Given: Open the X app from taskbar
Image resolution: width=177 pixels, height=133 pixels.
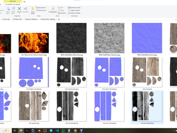Looking at the screenshot, I should [27, 130].
